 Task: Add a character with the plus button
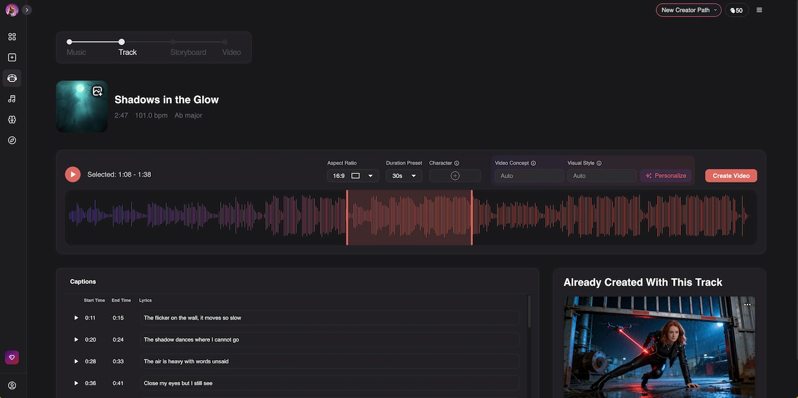(455, 176)
